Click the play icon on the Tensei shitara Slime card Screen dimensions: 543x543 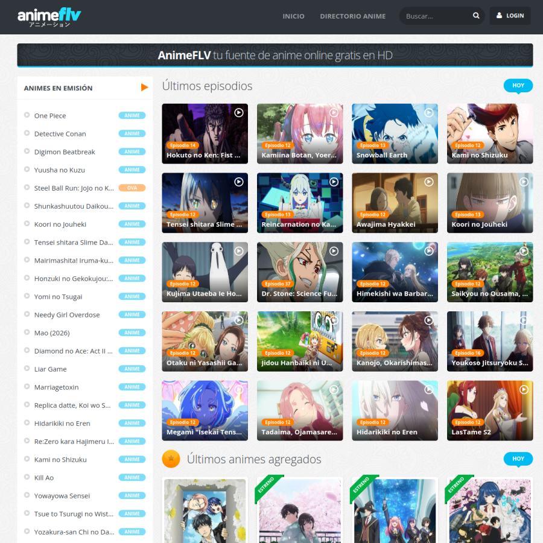pyautogui.click(x=238, y=182)
